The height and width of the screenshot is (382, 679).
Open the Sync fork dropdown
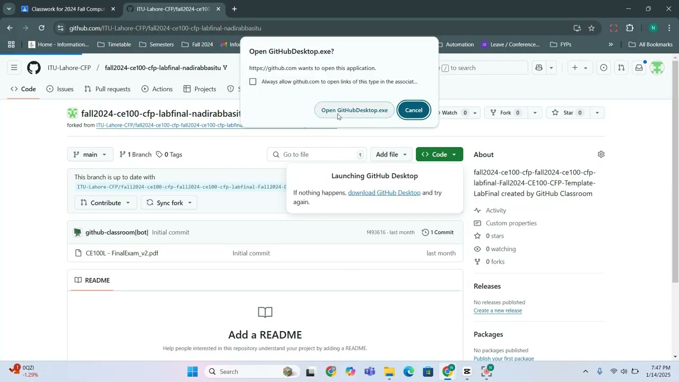click(169, 203)
